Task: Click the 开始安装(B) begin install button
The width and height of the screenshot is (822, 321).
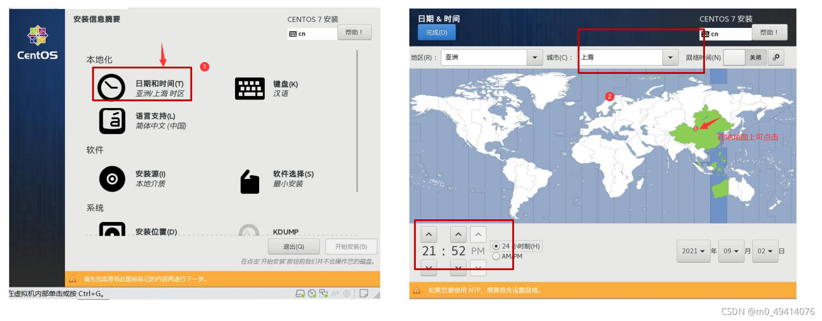Action: pos(351,247)
